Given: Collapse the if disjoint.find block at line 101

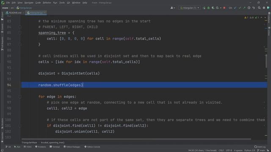Looking at the screenshot, I should coord(20,126).
